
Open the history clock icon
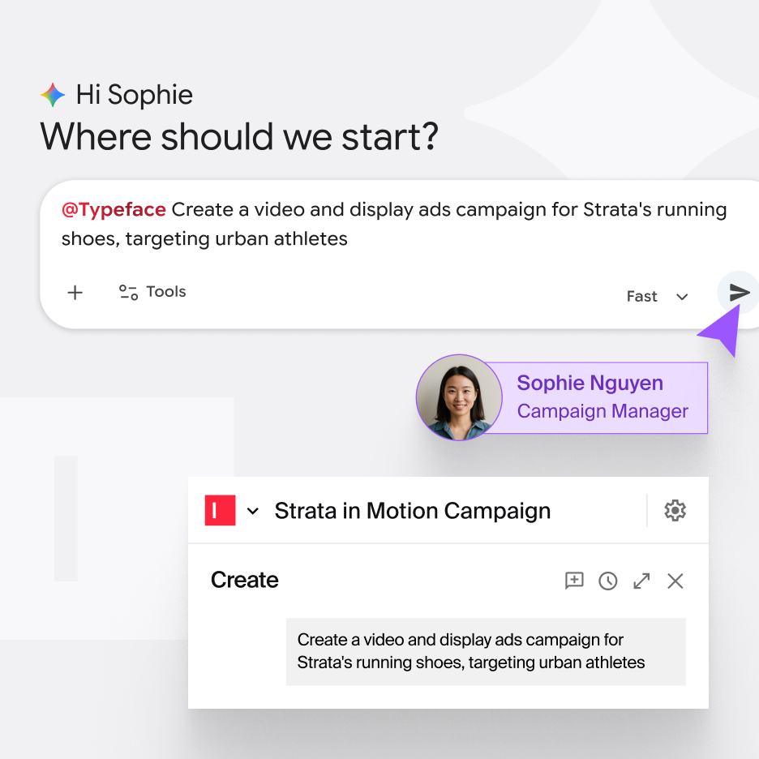click(x=608, y=581)
